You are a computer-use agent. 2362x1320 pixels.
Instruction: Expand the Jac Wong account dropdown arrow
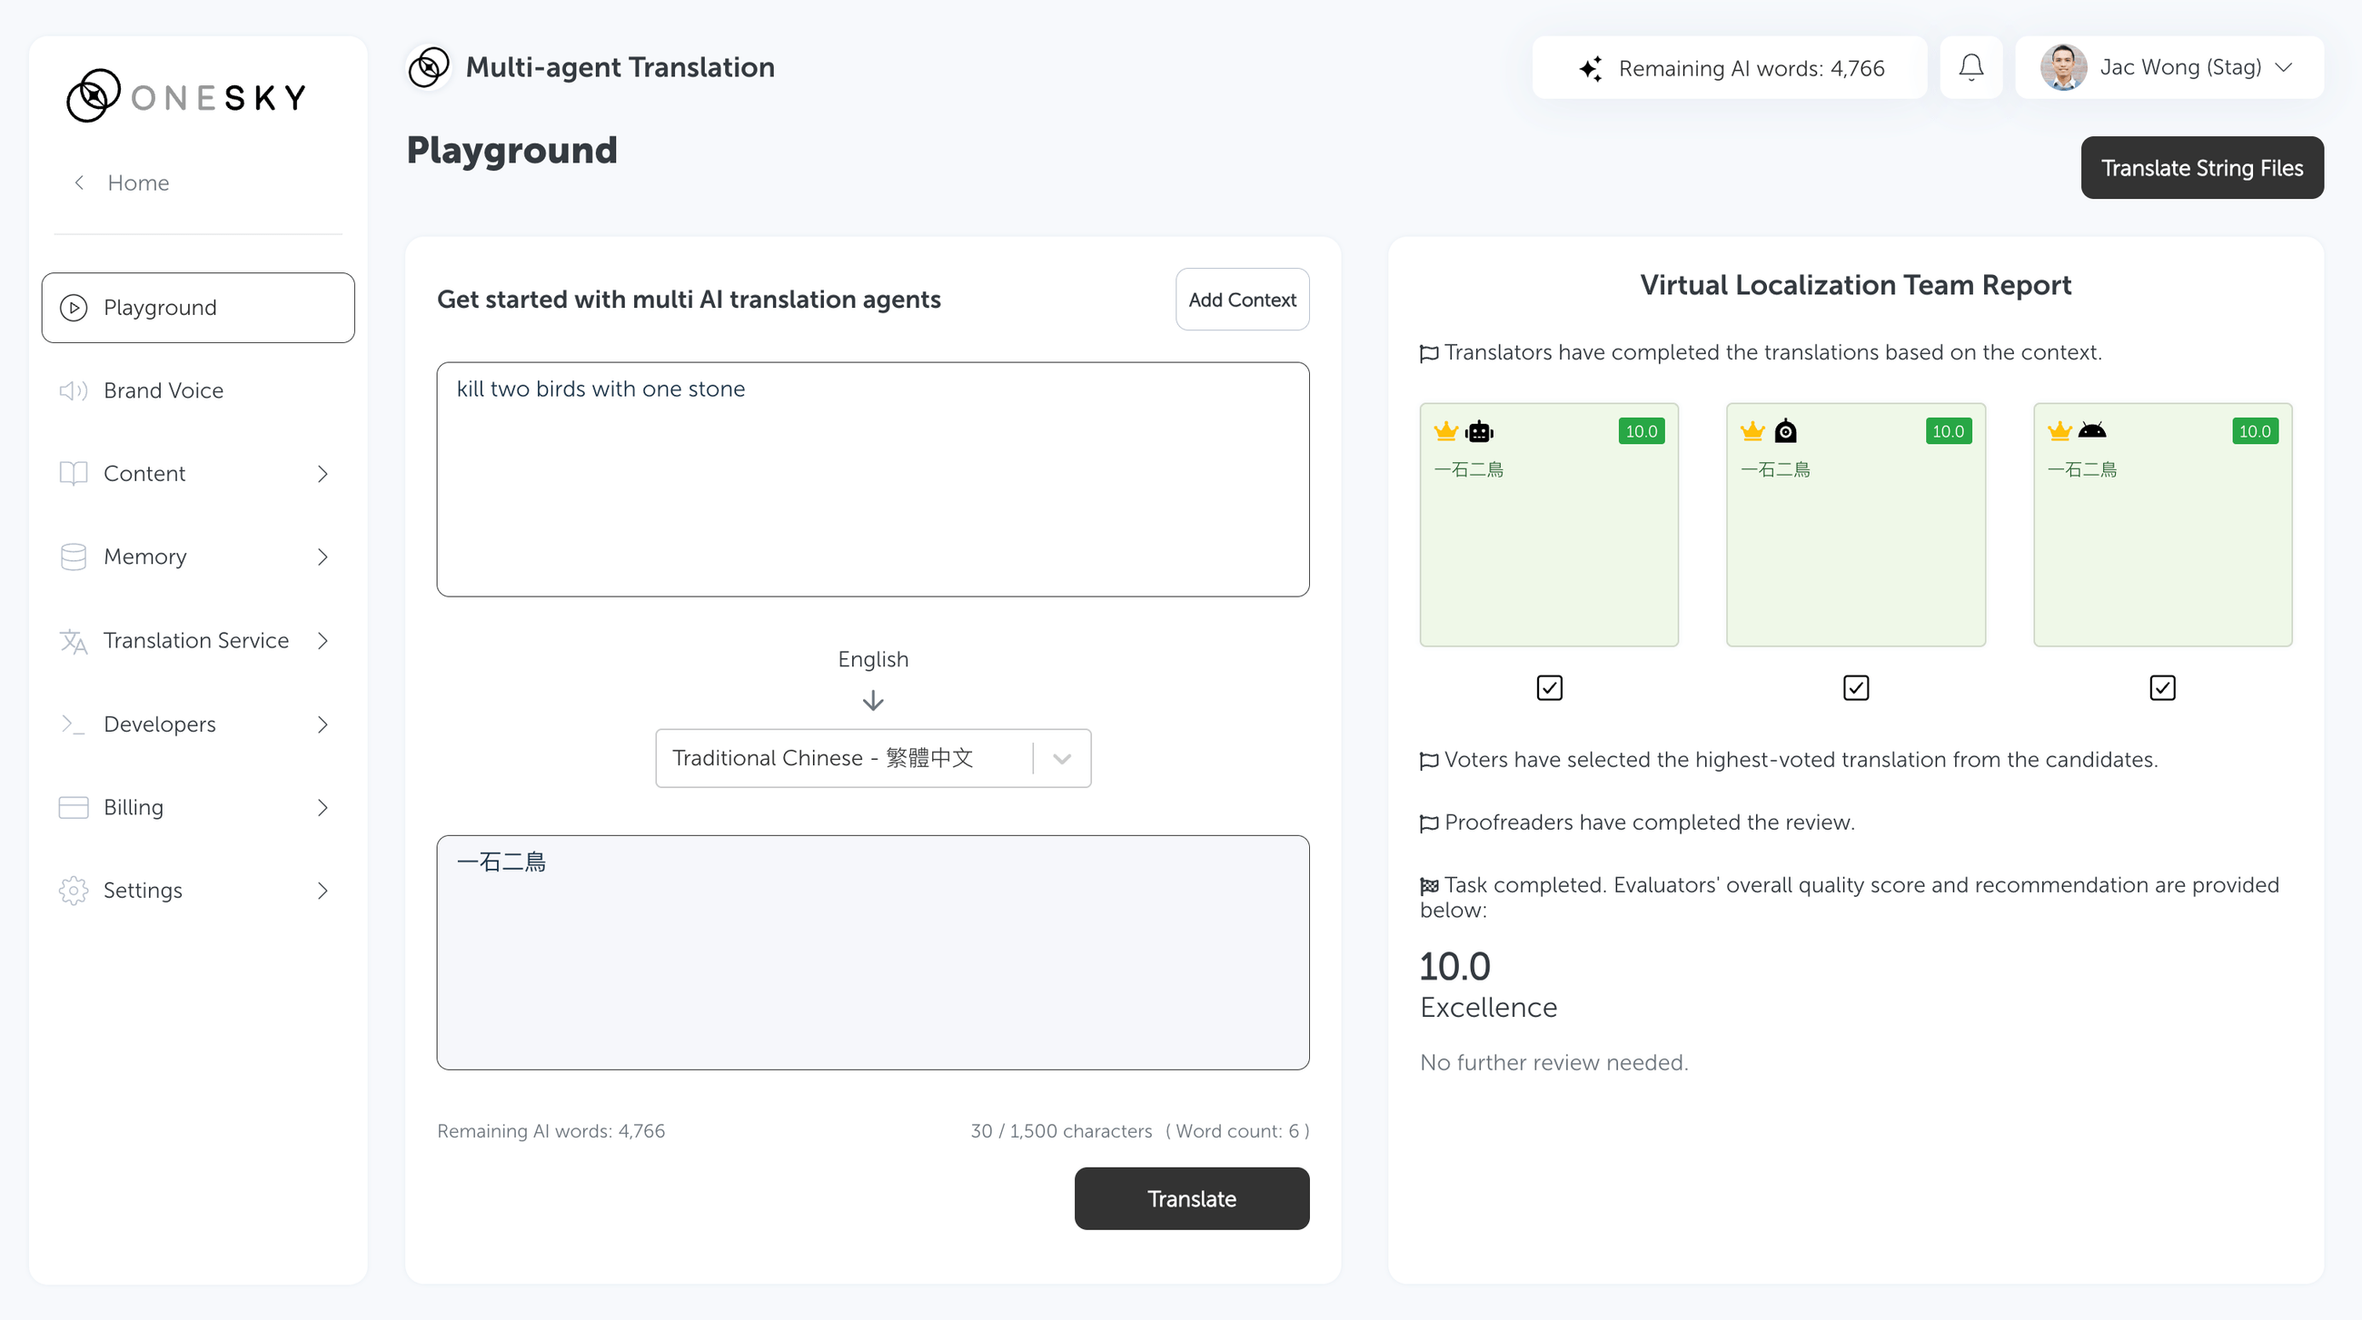2284,68
